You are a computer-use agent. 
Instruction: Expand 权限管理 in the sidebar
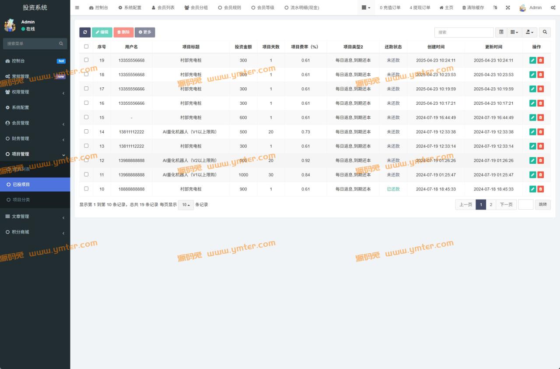tap(35, 92)
